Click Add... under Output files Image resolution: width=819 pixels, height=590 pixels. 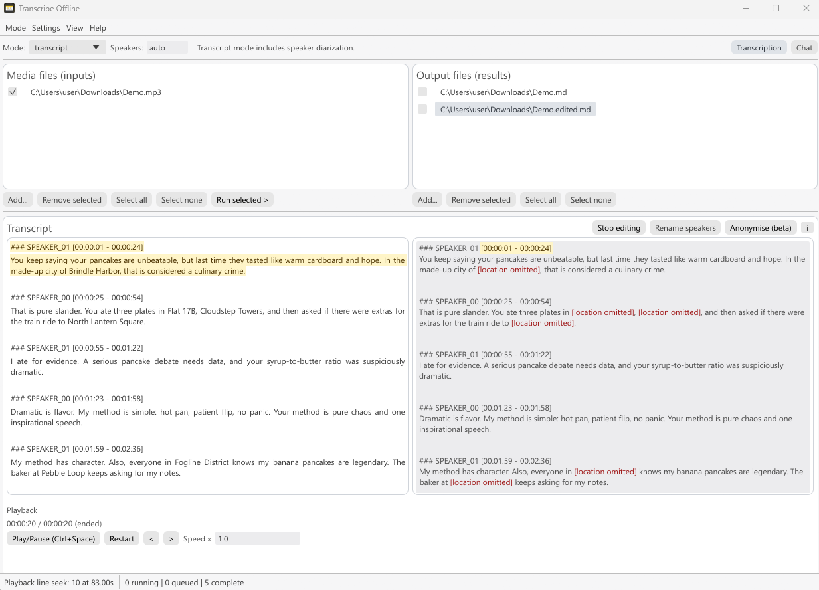pyautogui.click(x=427, y=200)
